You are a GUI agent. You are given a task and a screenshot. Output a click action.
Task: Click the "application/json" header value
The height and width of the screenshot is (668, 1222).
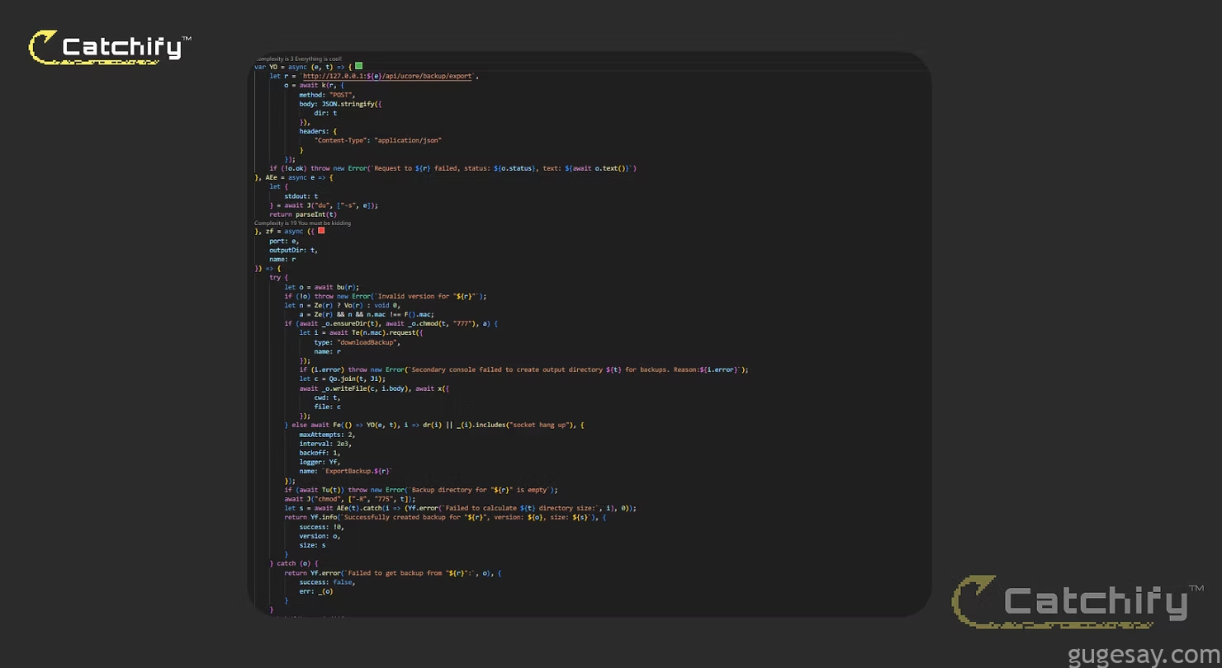point(408,140)
